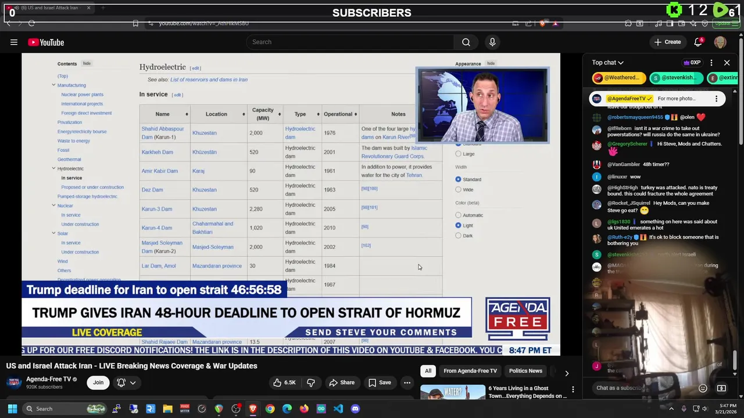Viewport: 744px width, 418px height.
Task: Close the live chat panel
Action: click(727, 63)
